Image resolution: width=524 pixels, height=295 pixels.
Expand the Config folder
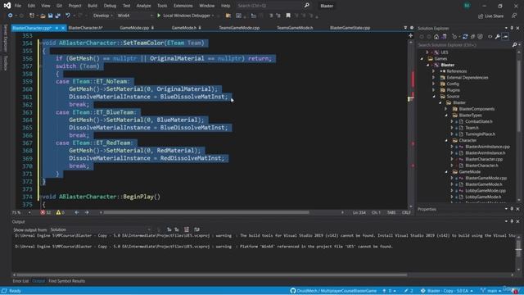tap(433, 84)
